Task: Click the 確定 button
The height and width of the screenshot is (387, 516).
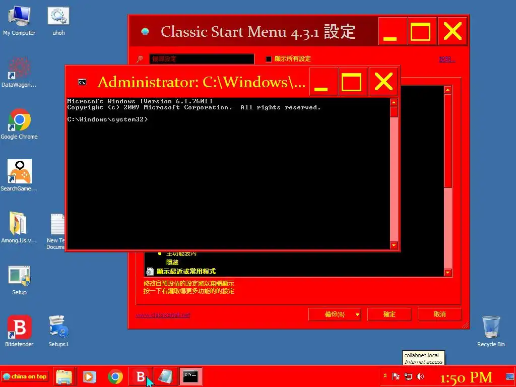Action: coord(390,314)
